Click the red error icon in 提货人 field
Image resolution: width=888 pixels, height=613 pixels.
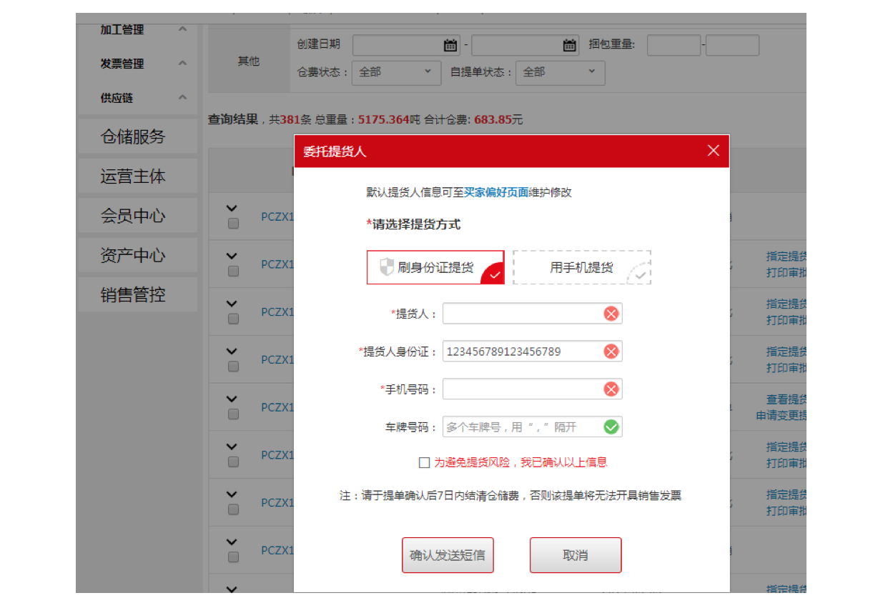coord(611,314)
